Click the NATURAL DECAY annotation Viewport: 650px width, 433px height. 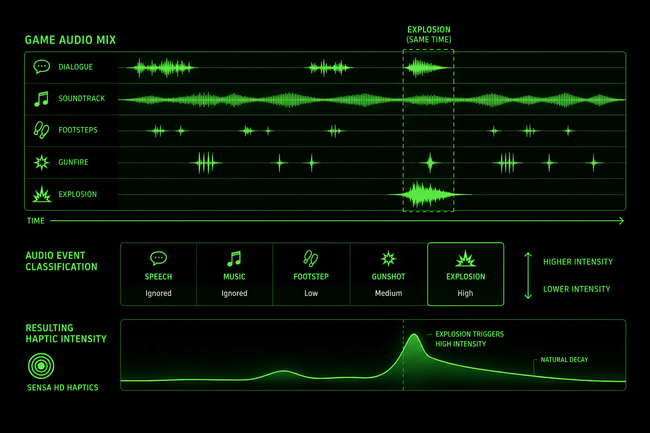click(564, 360)
